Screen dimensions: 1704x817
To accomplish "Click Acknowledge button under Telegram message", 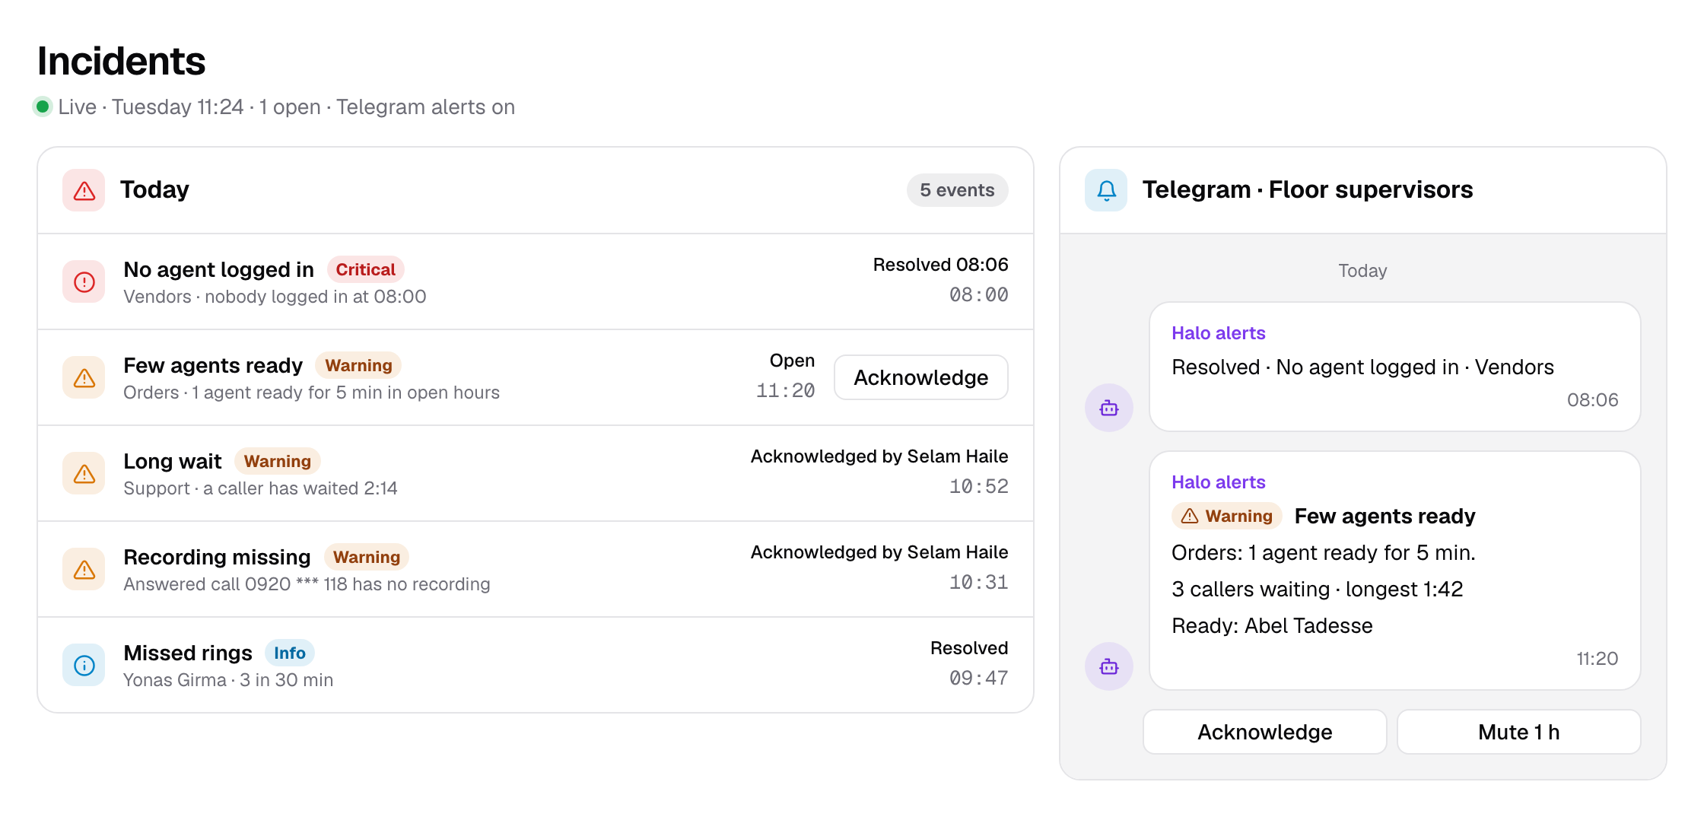I will (x=1264, y=732).
